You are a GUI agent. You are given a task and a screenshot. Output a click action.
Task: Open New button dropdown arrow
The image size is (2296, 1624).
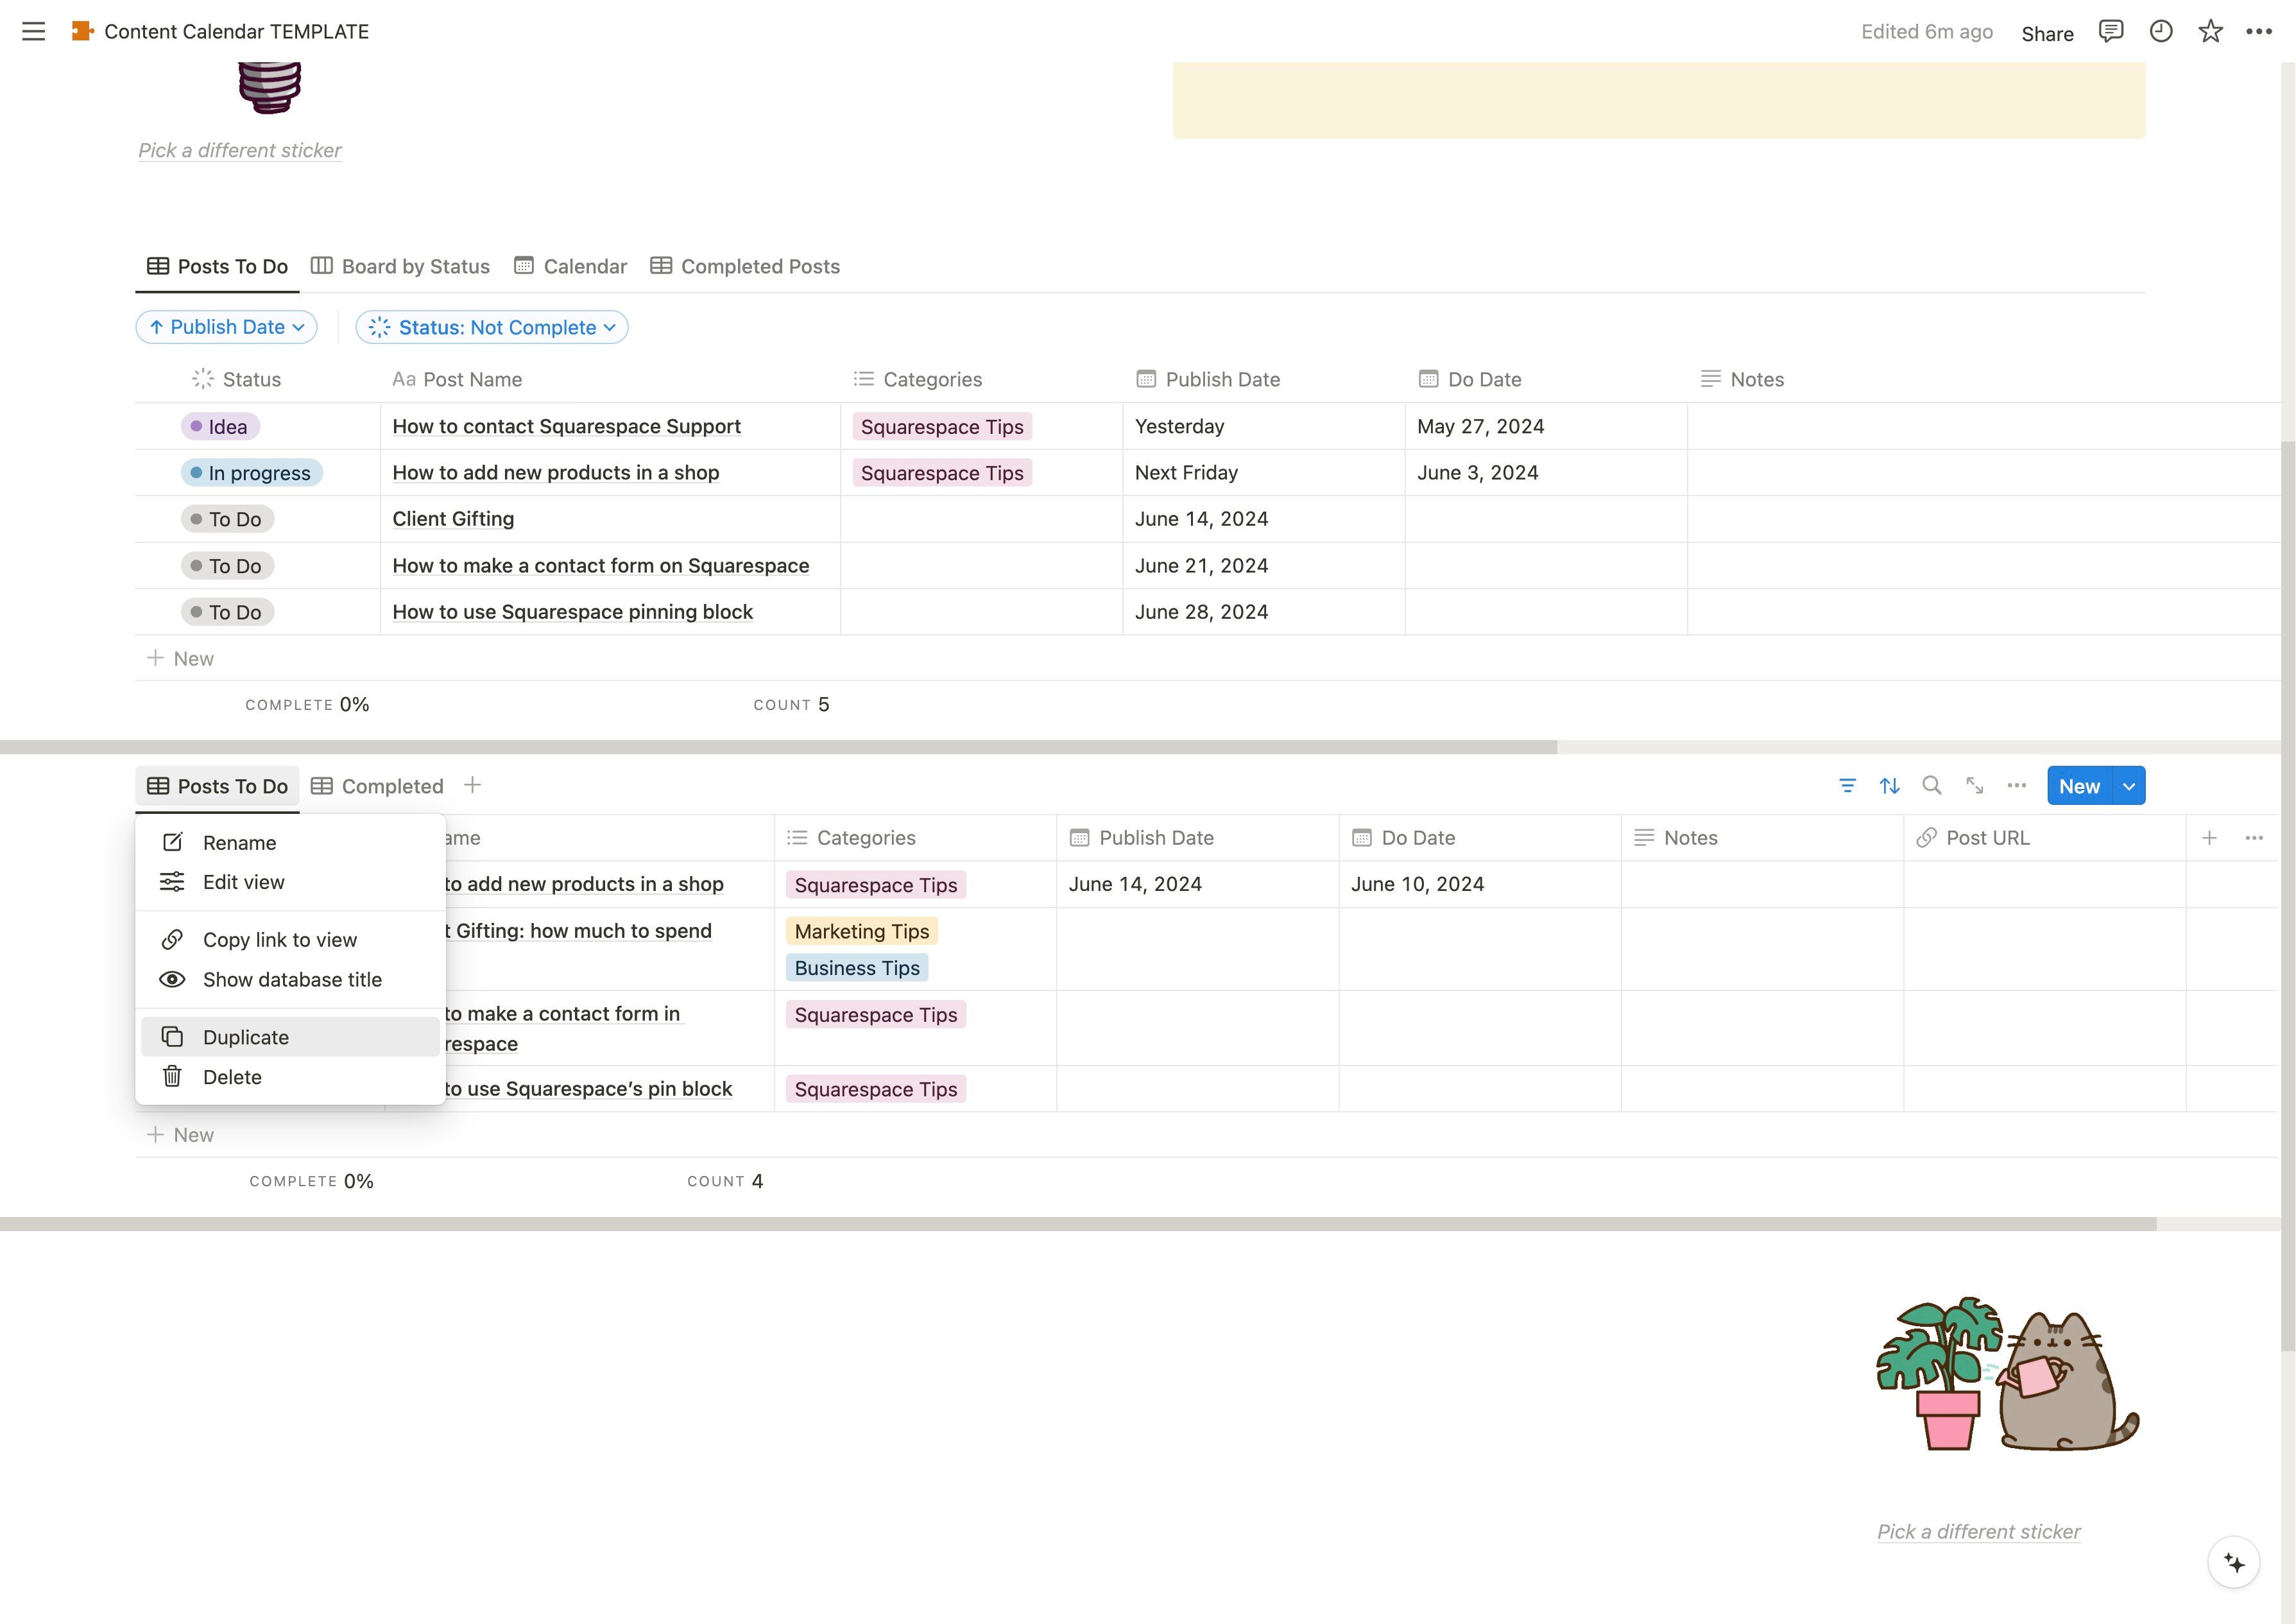[2129, 786]
